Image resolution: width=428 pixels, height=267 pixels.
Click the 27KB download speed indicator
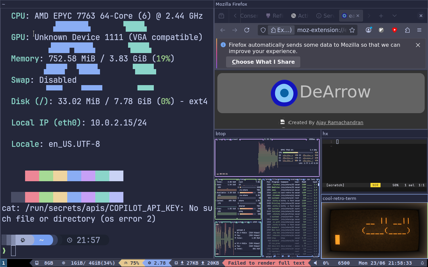[x=189, y=263]
